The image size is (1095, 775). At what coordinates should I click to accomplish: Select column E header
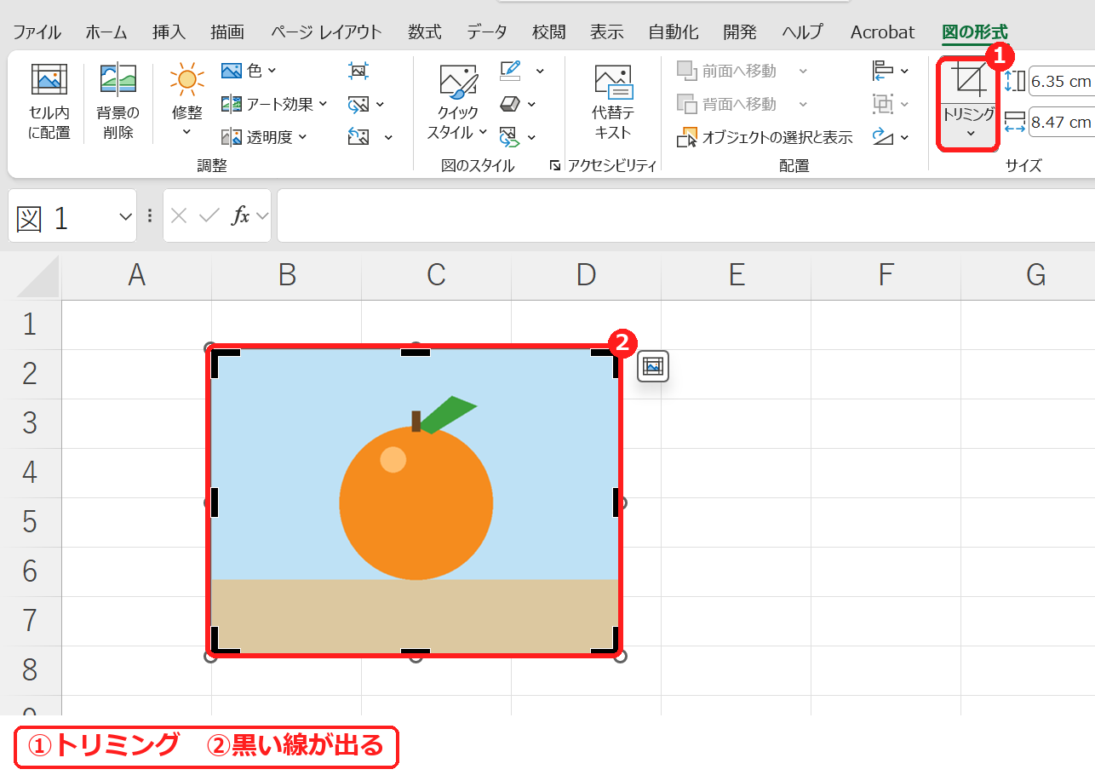[x=737, y=275]
